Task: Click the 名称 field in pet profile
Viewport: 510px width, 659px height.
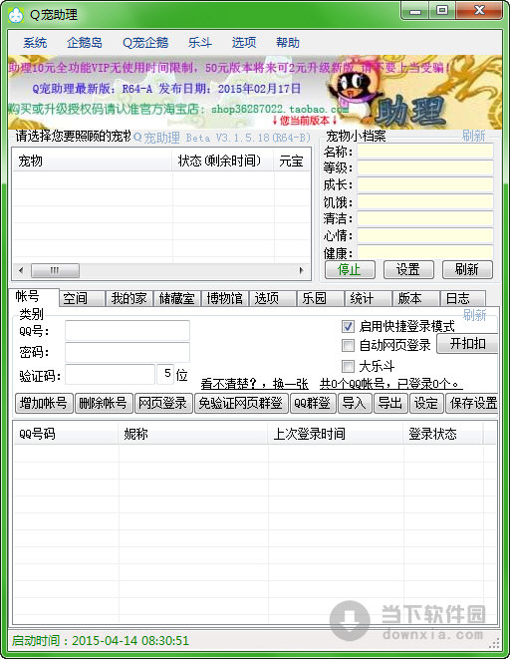Action: point(424,152)
